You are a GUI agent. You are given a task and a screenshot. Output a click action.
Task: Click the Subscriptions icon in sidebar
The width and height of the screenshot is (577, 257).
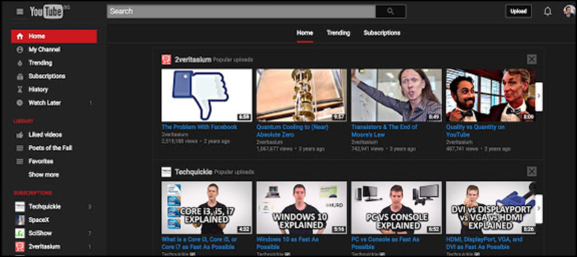point(20,77)
